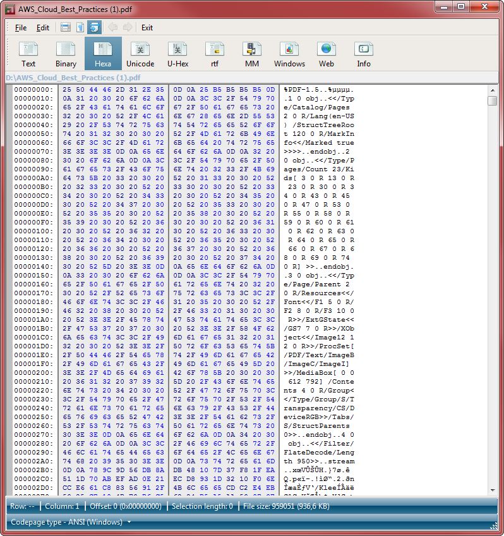Open the File menu

21,28
